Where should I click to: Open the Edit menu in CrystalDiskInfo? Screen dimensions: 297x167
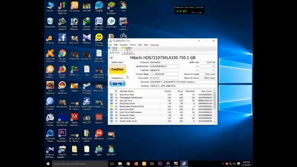coord(116,45)
